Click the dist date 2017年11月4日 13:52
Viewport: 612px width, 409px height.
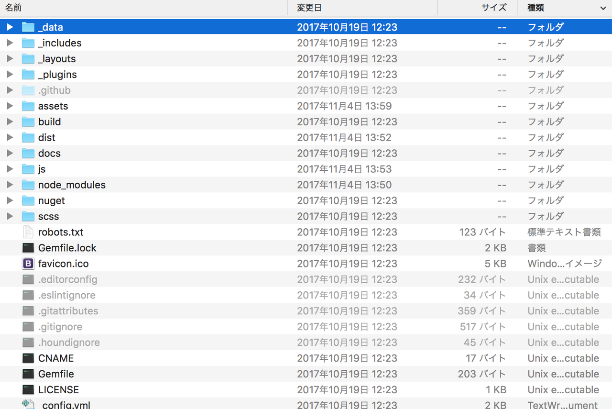click(x=344, y=138)
